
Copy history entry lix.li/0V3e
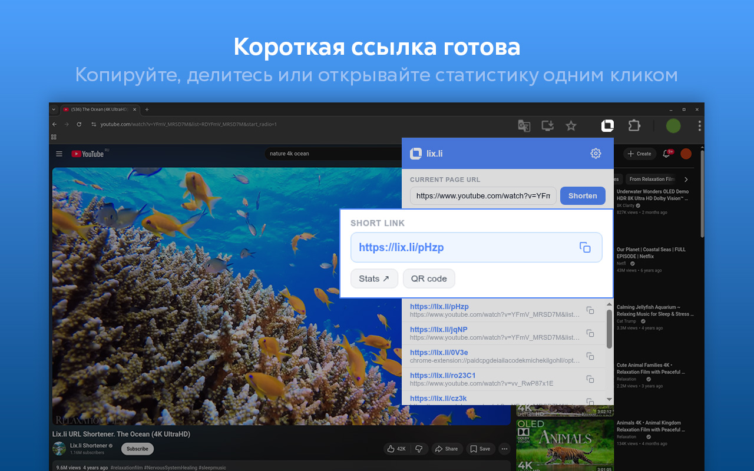pos(590,356)
